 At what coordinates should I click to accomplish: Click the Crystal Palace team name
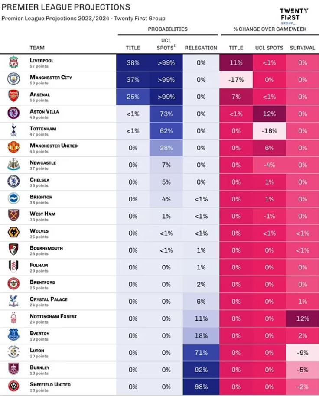tap(49, 299)
